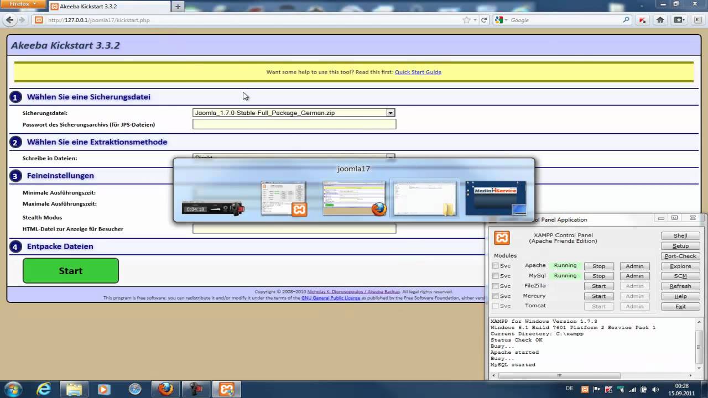Click the HTML-Datei zur Anzeige field
The image size is (708, 398).
click(x=294, y=229)
